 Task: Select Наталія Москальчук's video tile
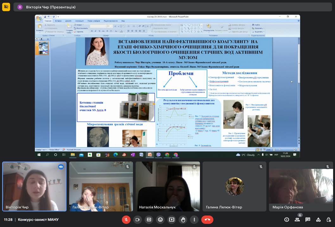168,186
